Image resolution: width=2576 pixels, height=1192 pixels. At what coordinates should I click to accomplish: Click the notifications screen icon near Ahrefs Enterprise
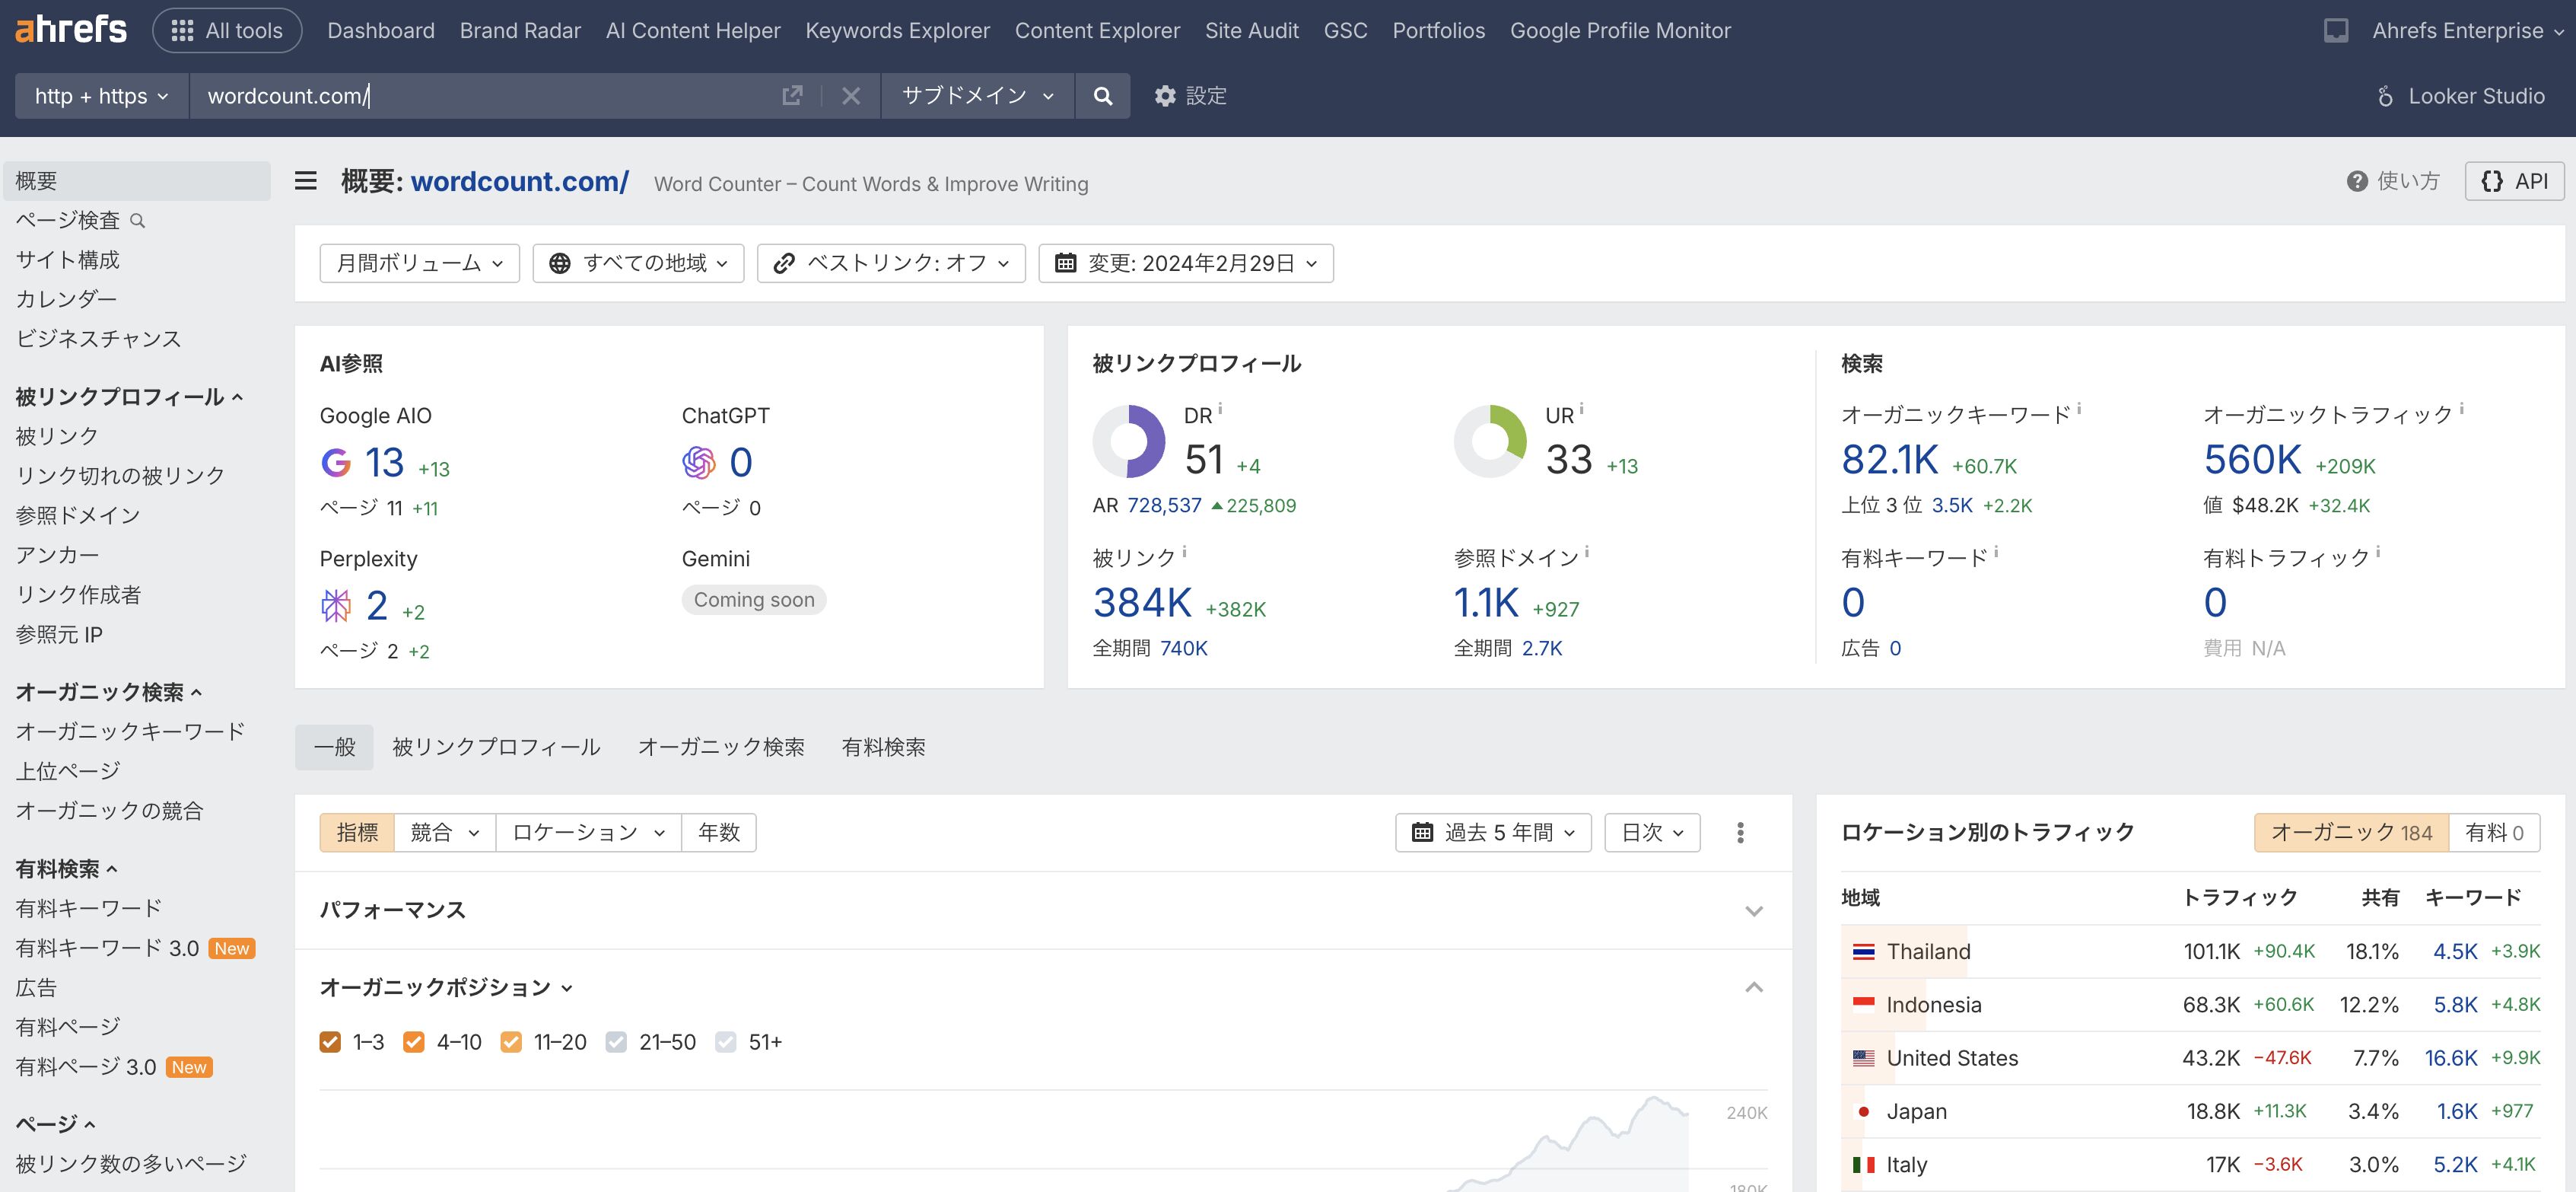point(2335,31)
